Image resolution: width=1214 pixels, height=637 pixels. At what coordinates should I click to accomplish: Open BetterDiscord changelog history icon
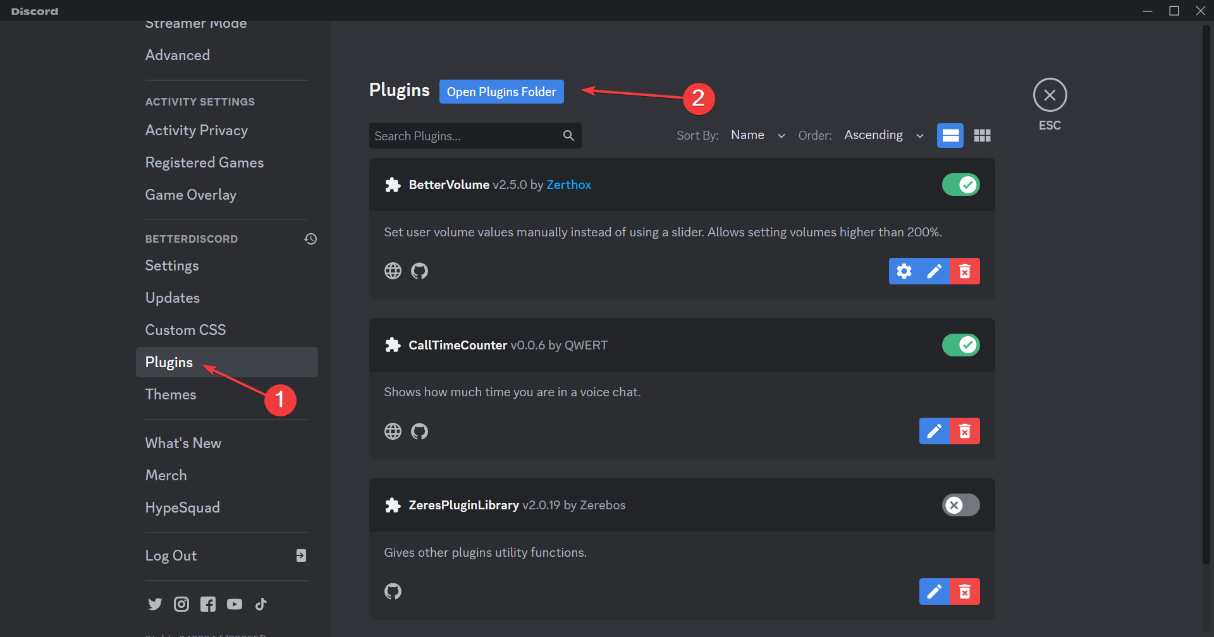click(x=310, y=239)
